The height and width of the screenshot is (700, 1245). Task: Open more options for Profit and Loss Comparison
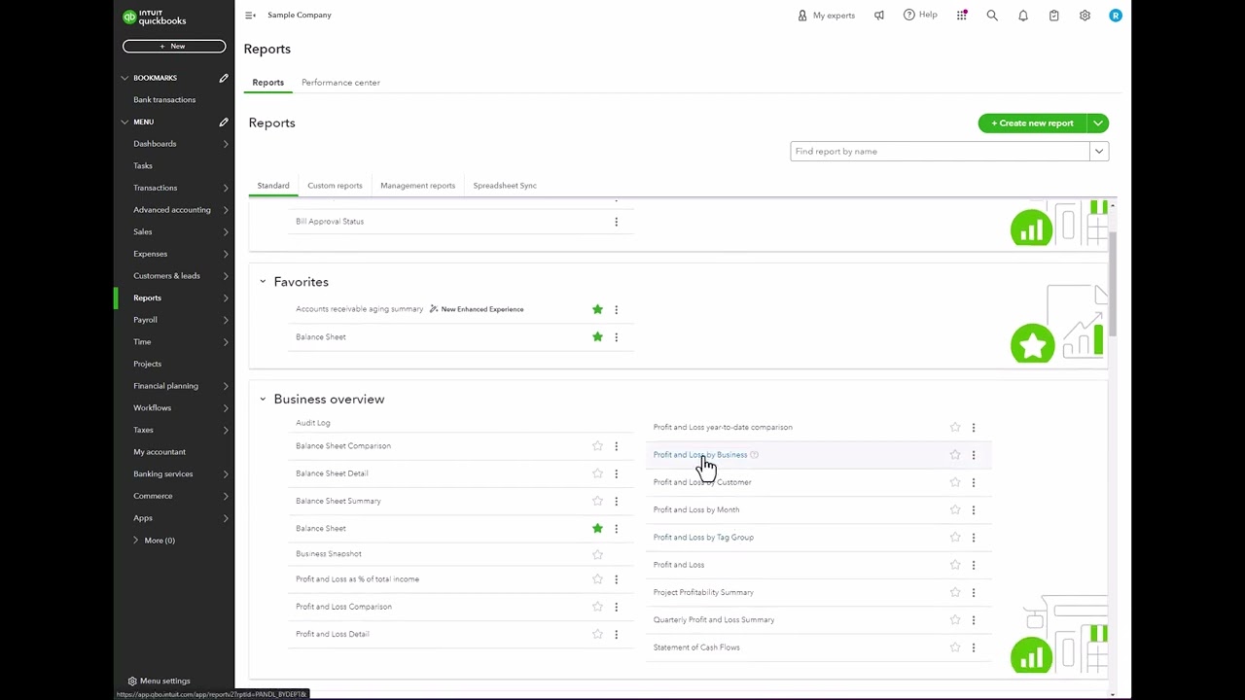616,607
